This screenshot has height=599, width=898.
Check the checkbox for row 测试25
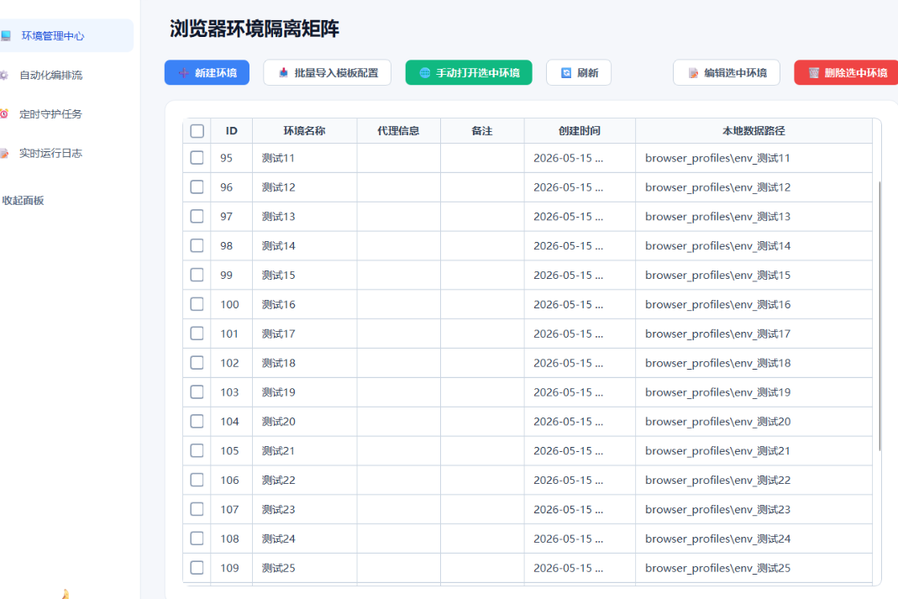197,568
